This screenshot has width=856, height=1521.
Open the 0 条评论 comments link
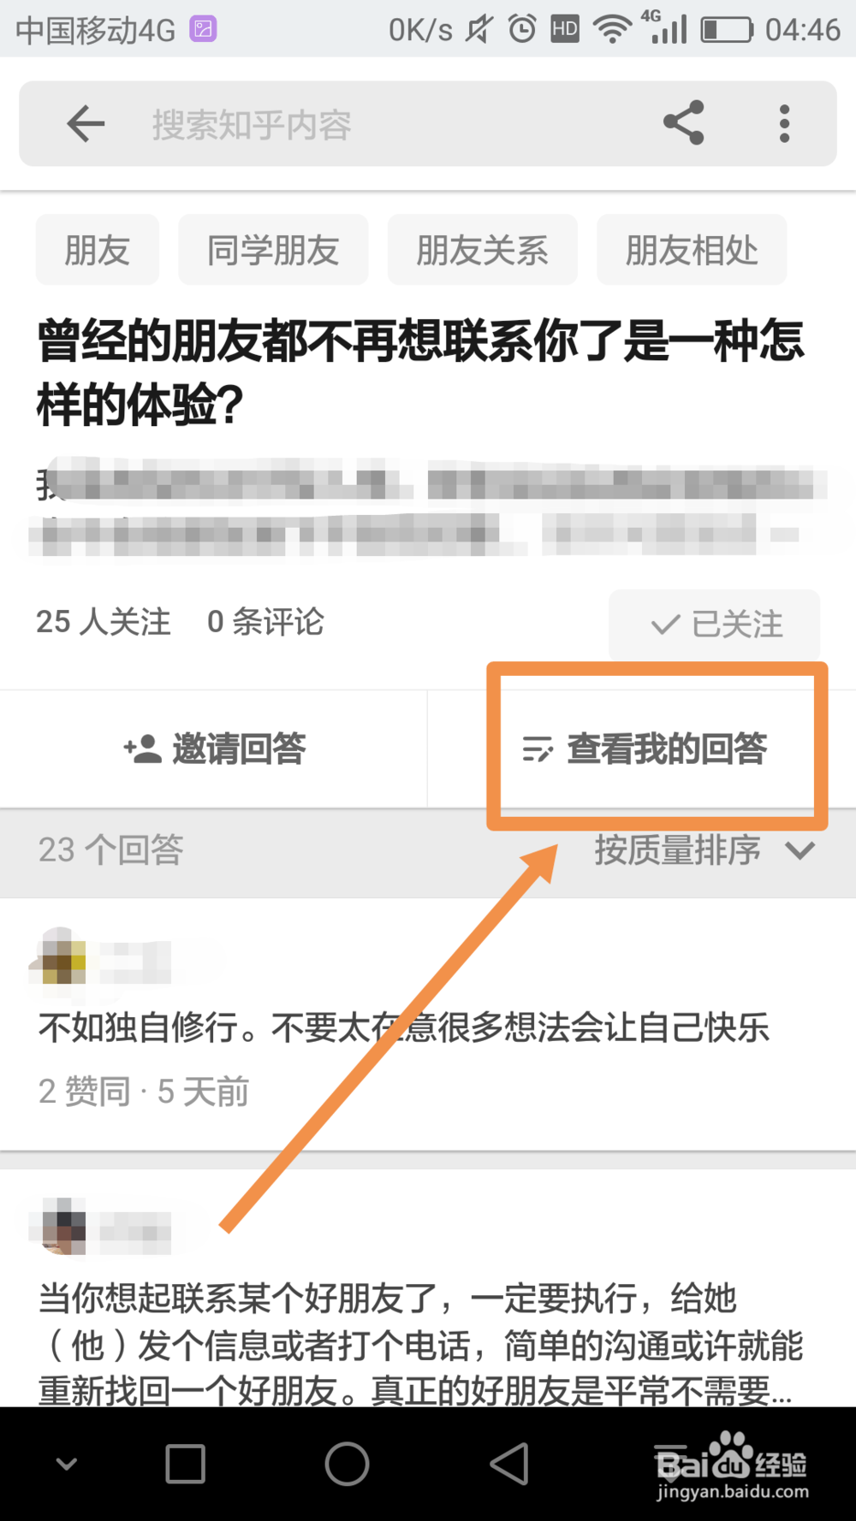(x=265, y=622)
